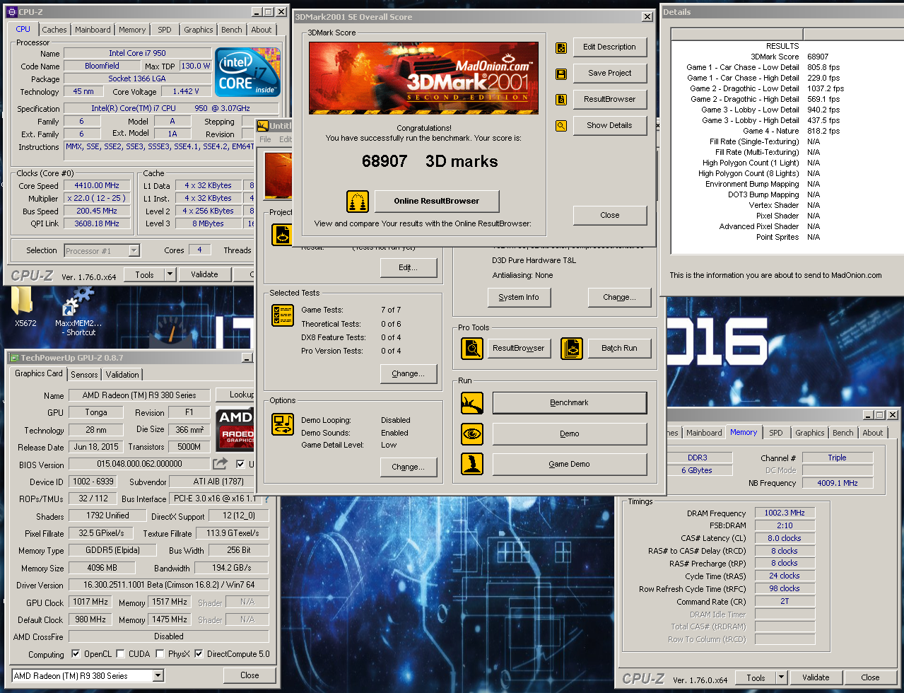
Task: Click the Project file icon in 3DMark window
Action: [282, 235]
